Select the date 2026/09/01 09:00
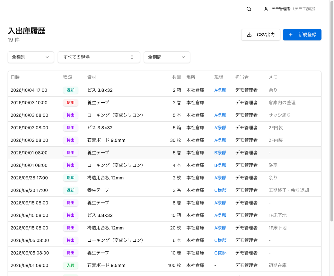 pos(30,265)
